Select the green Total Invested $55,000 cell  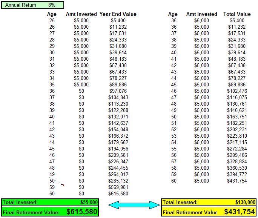(x=89, y=203)
